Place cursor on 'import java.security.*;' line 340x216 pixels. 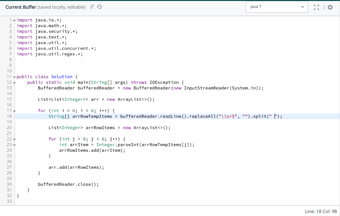(x=47, y=31)
